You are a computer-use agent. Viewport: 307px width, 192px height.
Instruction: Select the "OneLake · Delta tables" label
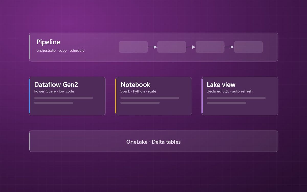tap(153, 142)
